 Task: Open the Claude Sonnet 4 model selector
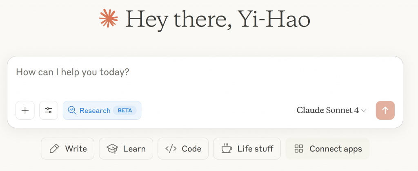tap(331, 110)
